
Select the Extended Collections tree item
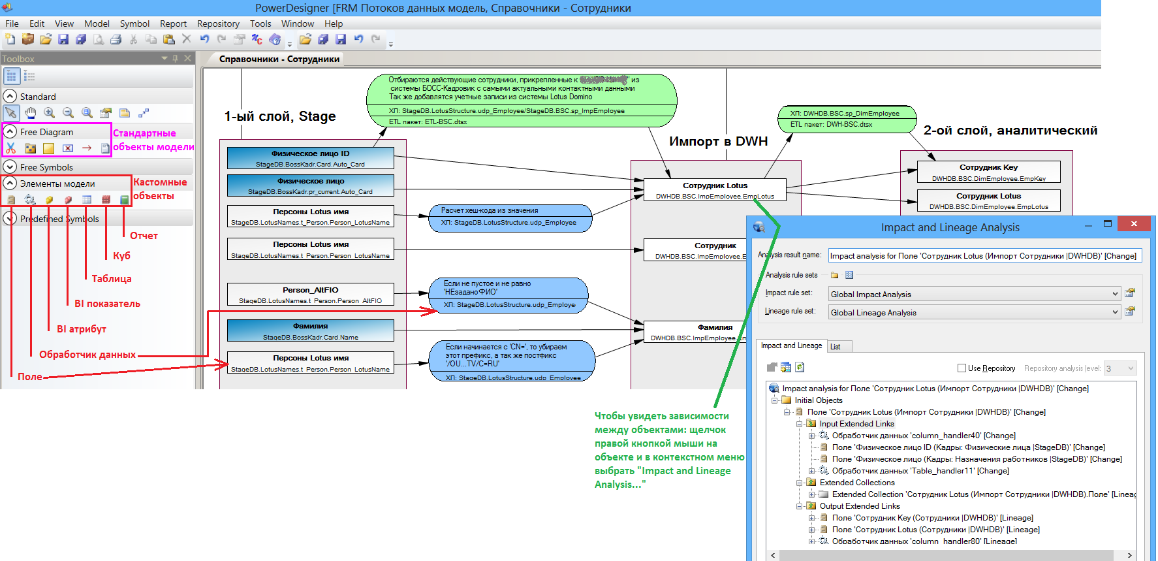(857, 483)
